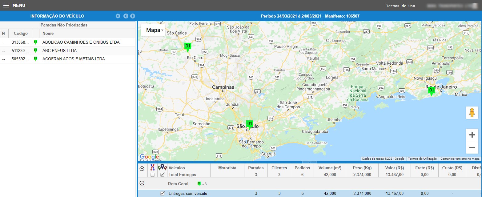Viewport: 482px width, 197px height.
Task: Click Comunicar um erro no mapa
Action: [460, 159]
